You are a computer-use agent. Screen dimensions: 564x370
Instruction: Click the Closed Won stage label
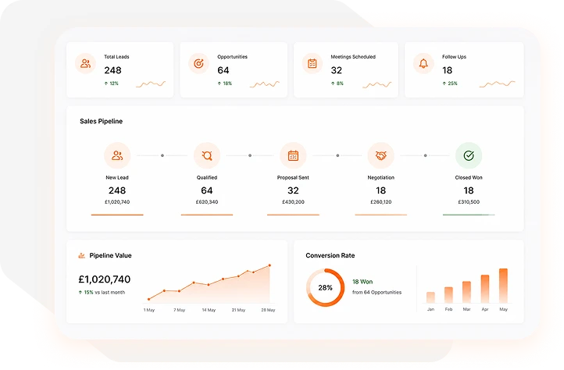469,178
